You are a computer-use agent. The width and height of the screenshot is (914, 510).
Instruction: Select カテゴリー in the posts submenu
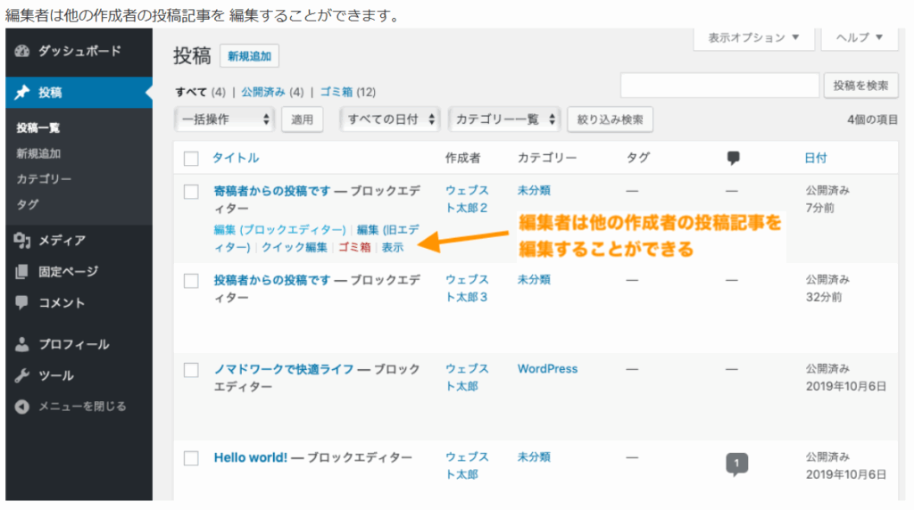44,179
